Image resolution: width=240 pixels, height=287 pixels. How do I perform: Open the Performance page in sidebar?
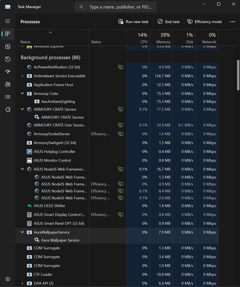click(8, 47)
